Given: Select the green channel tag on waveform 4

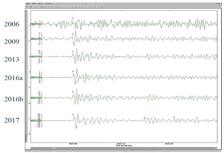Looking at the screenshot, I should click(35, 77).
